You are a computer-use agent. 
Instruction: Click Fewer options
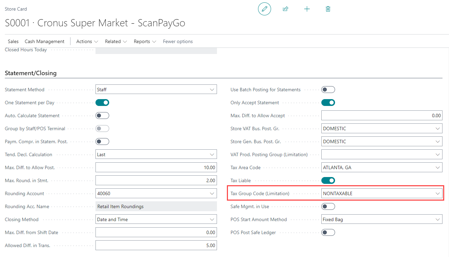point(178,41)
